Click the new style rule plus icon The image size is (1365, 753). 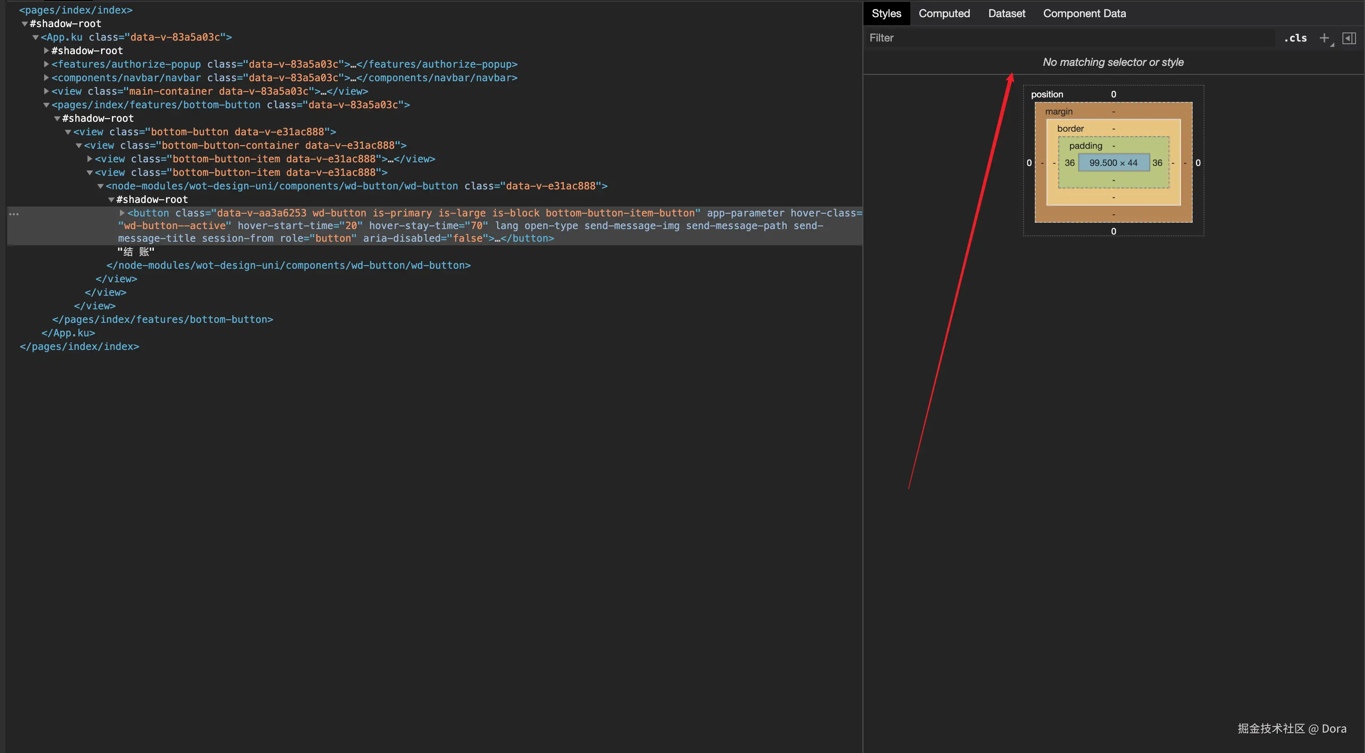tap(1323, 38)
